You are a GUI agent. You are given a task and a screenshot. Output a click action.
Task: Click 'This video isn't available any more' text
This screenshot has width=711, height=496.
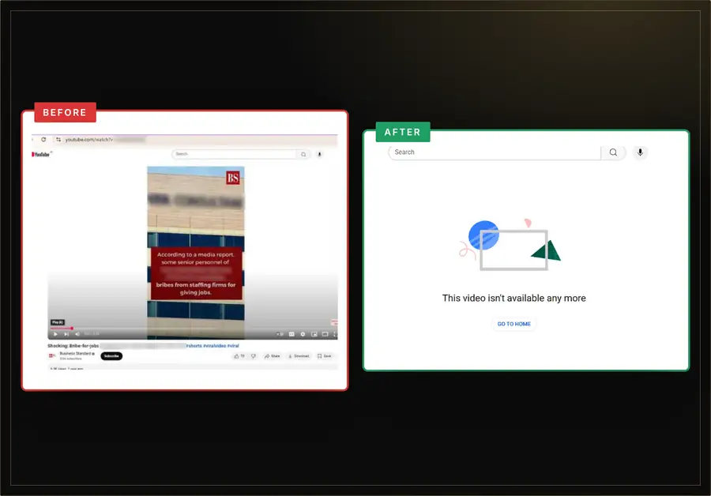pyautogui.click(x=513, y=299)
